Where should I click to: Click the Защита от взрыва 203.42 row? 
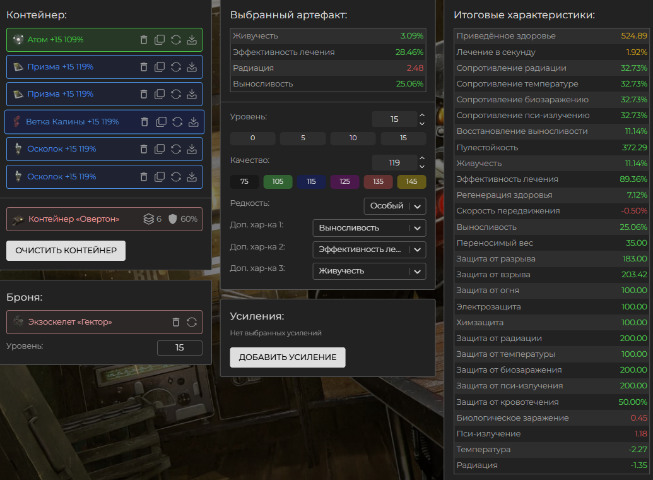point(552,275)
